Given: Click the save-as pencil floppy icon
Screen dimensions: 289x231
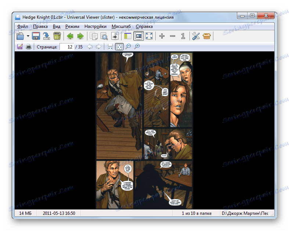Looking at the screenshot, I should click(20, 47).
